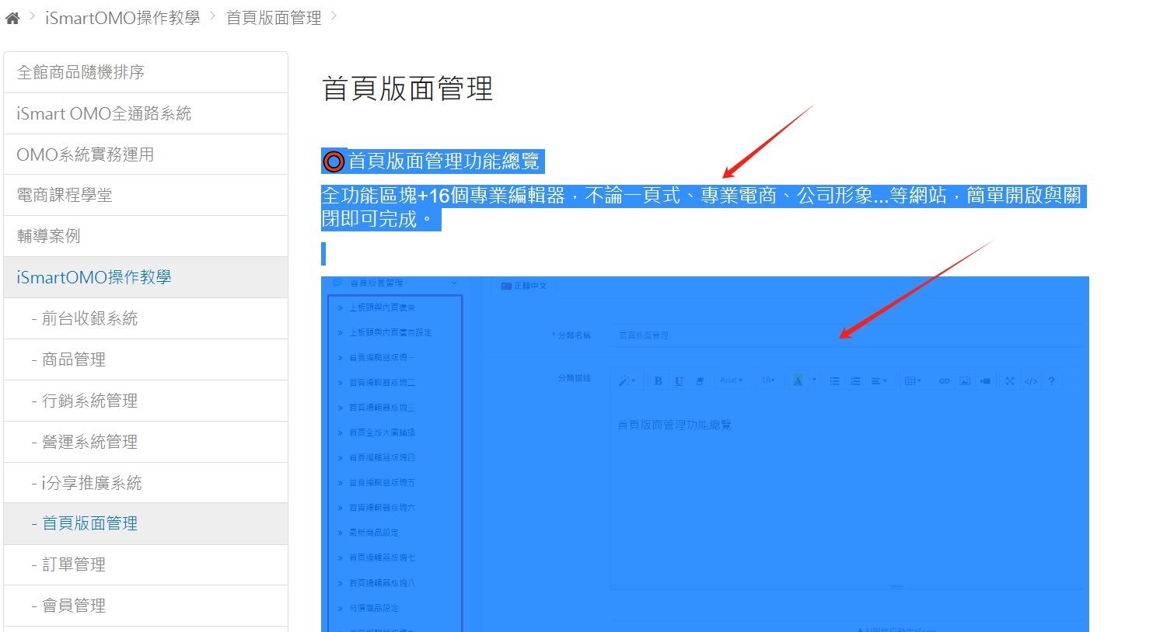Screen dimensions: 1160x632
Task: Select the active 首頁版面管理 sub-item in the sidebar
Action: pyautogui.click(x=145, y=523)
